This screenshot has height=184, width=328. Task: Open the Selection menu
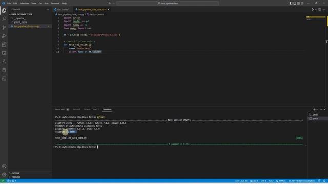(x=24, y=3)
